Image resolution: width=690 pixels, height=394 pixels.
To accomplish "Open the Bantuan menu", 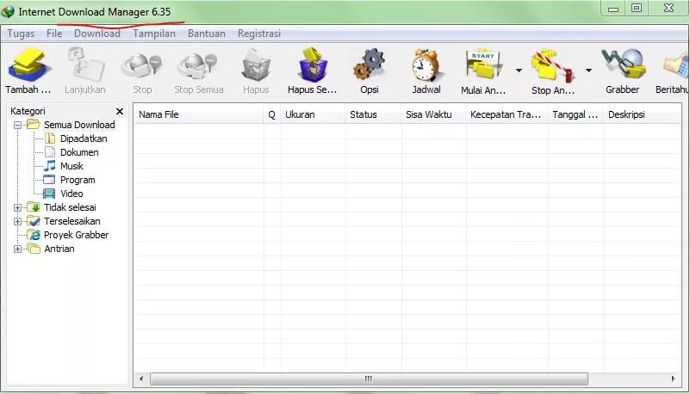I will [x=207, y=34].
